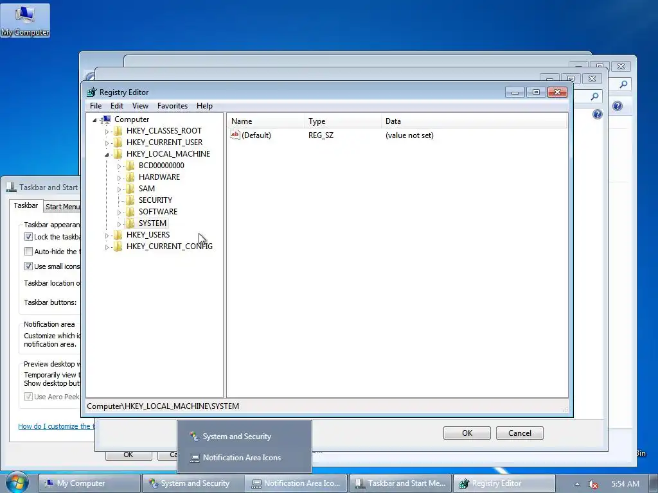Expand HKEY_CURRENT_CONFIG key
This screenshot has width=658, height=493.
(107, 247)
